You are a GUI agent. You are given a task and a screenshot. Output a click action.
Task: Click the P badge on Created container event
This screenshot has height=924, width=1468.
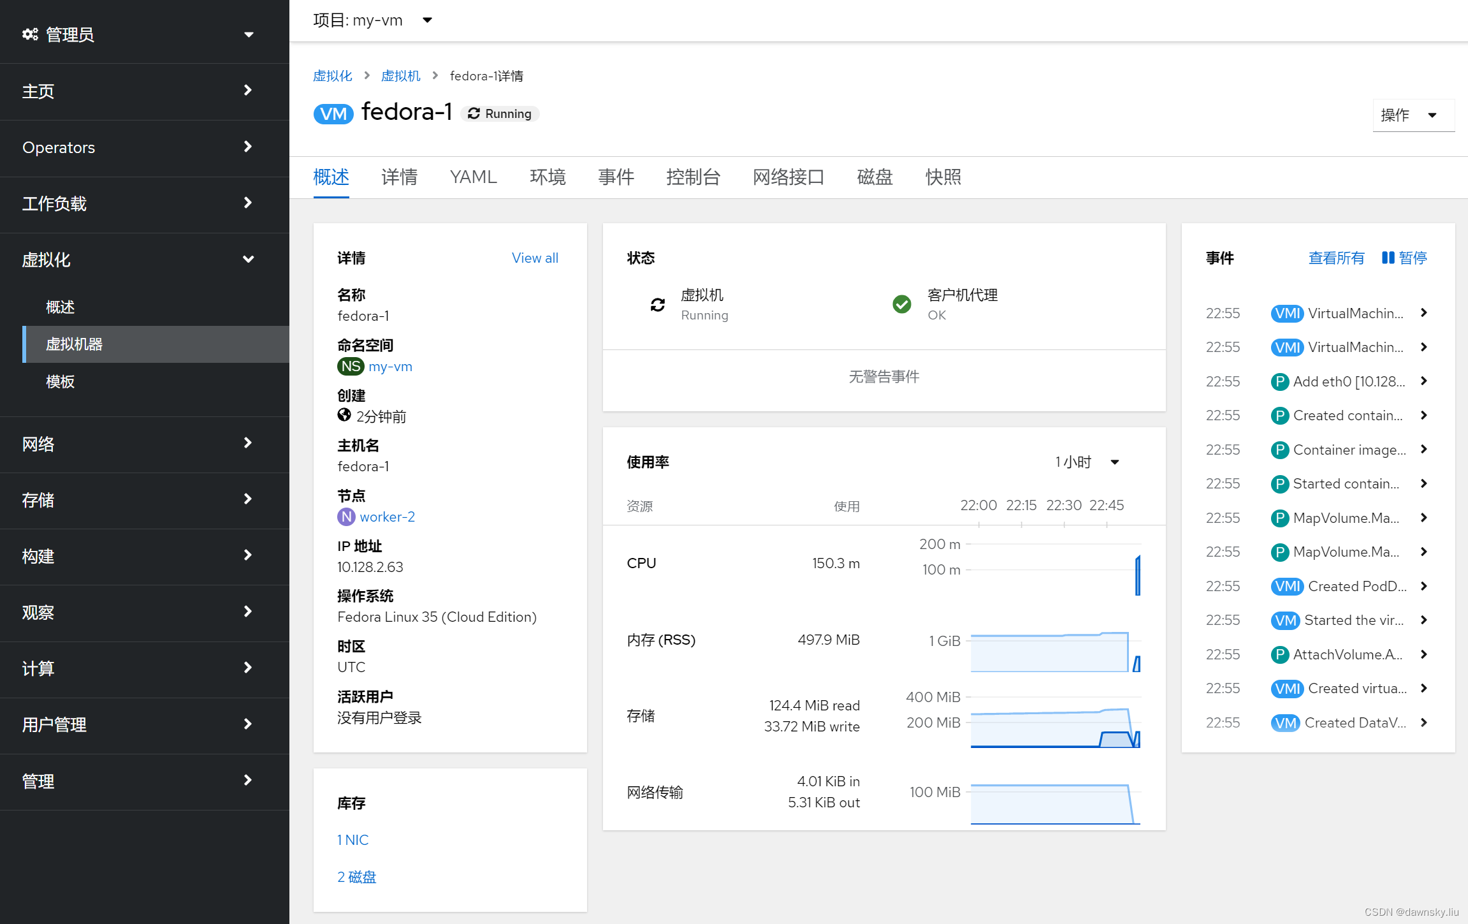click(x=1280, y=415)
